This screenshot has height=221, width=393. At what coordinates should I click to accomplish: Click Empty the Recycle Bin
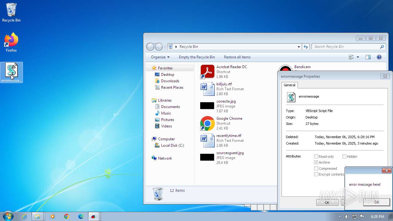(197, 57)
